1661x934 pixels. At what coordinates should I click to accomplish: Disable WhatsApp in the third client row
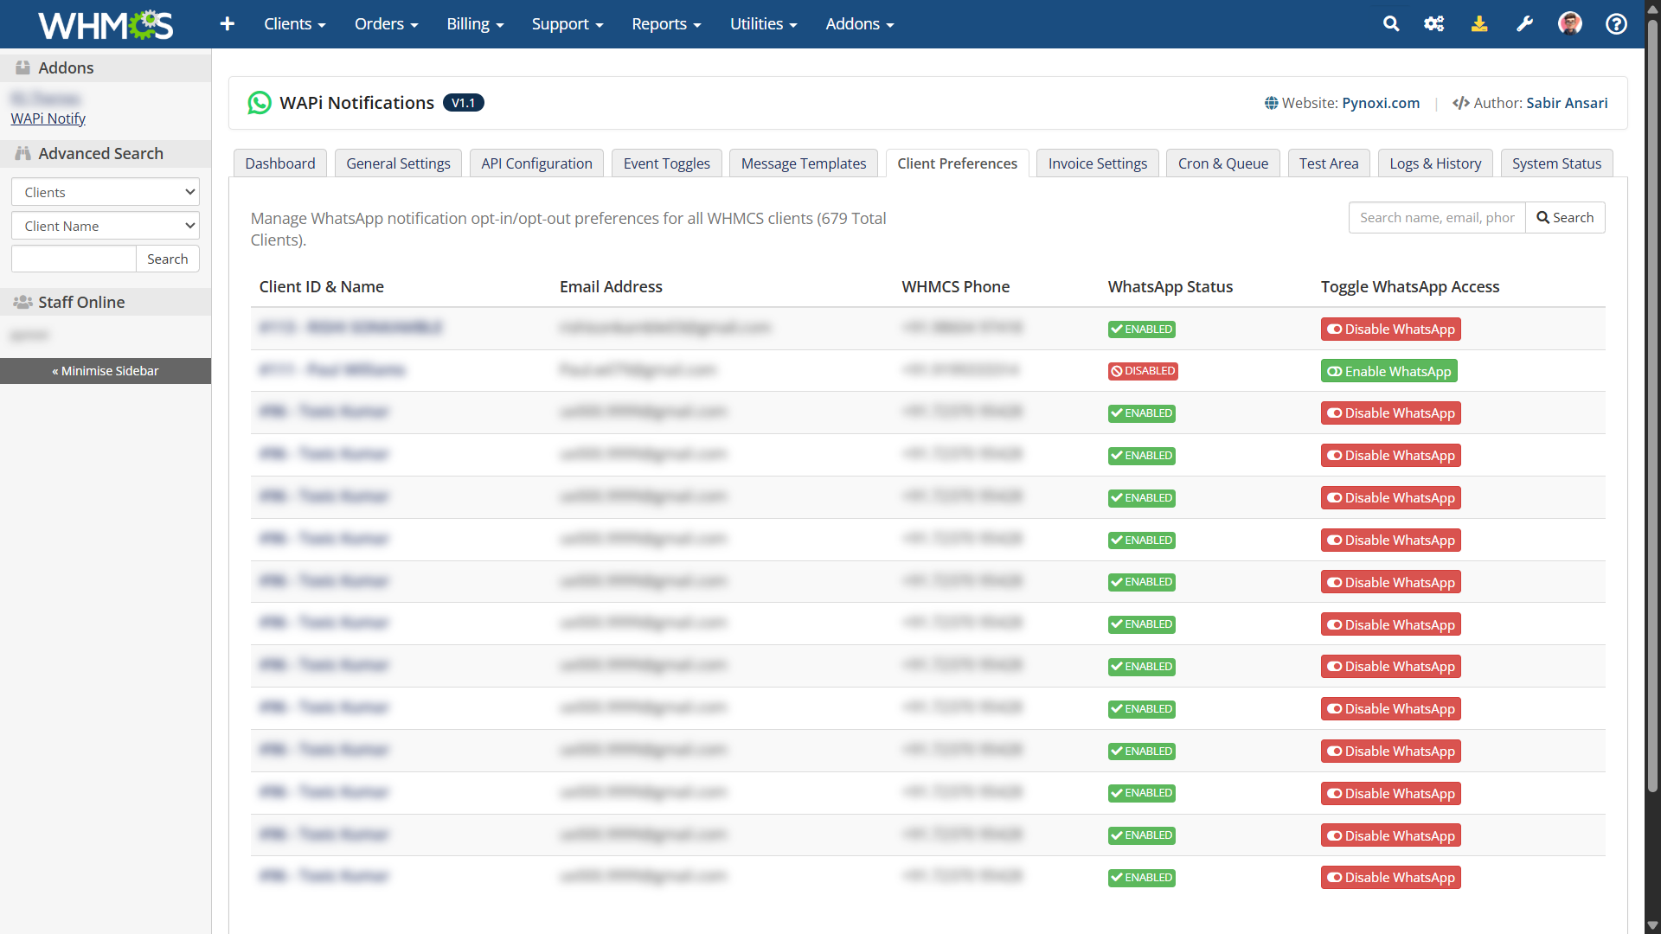point(1390,413)
